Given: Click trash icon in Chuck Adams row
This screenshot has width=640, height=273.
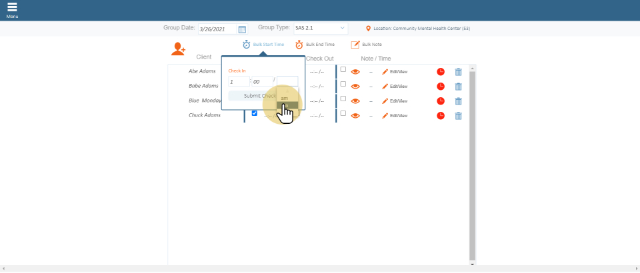Looking at the screenshot, I should pos(458,116).
